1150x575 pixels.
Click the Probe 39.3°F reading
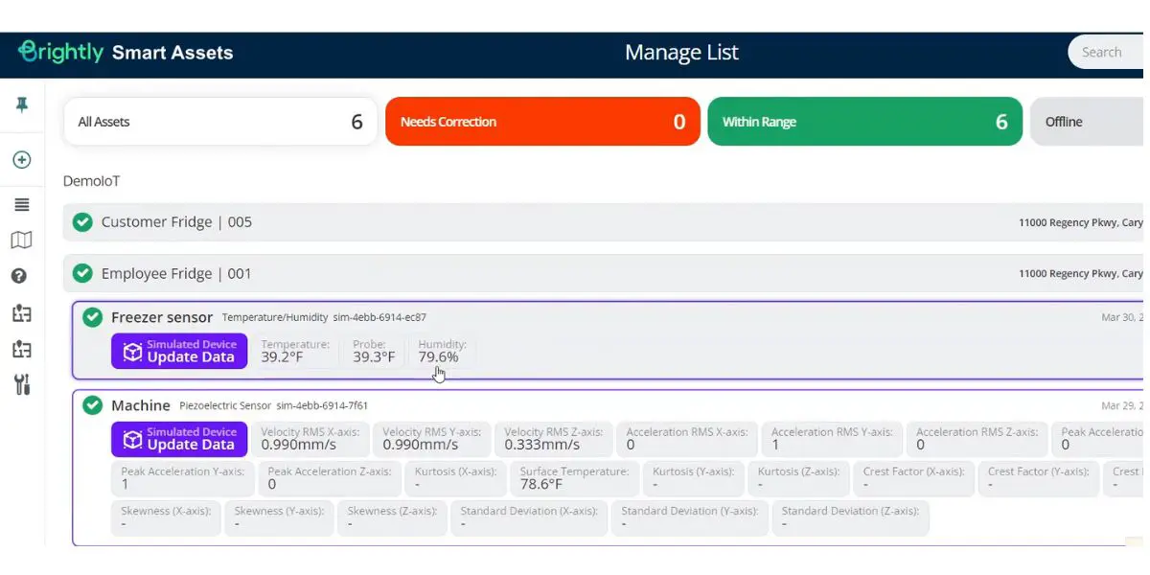coord(374,351)
